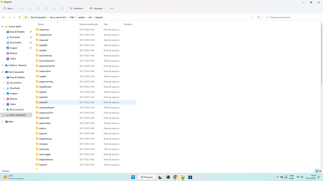Show hidden system tray icons
This screenshot has width=323, height=181.
pyautogui.click(x=278, y=177)
